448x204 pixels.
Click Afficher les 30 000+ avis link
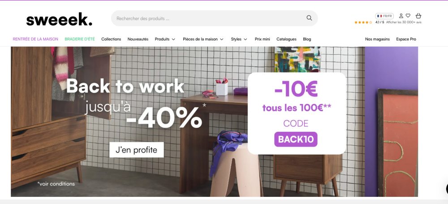[x=404, y=22]
